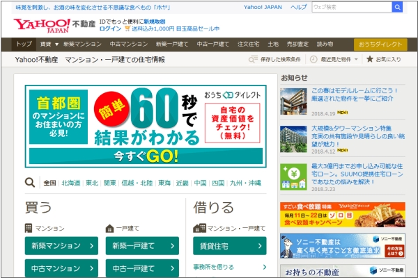Open 売却査定 in navigation bar
418x278 pixels.
[297, 44]
